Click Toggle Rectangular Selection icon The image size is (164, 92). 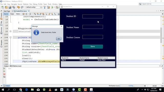point(46,14)
